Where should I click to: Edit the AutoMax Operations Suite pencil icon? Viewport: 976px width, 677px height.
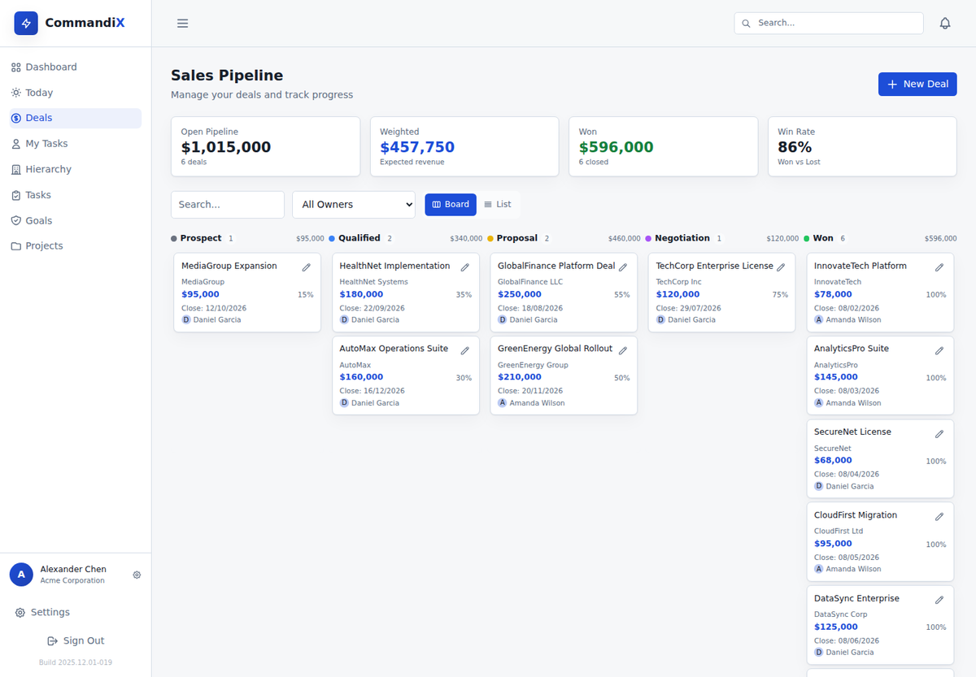(465, 350)
